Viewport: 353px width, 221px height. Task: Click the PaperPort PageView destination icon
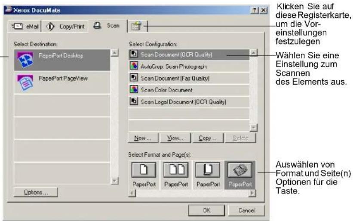pos(25,83)
